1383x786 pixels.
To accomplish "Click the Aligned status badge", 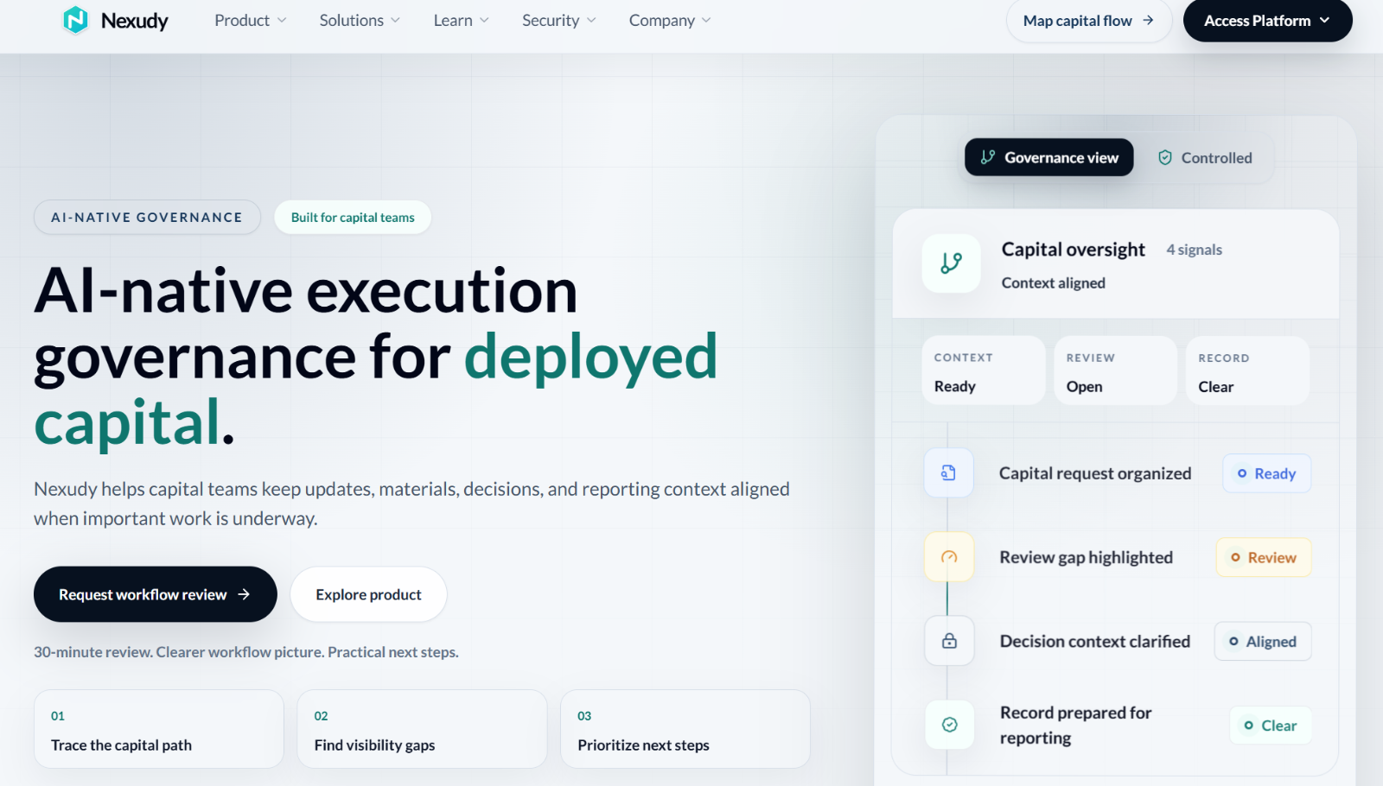I will 1263,641.
